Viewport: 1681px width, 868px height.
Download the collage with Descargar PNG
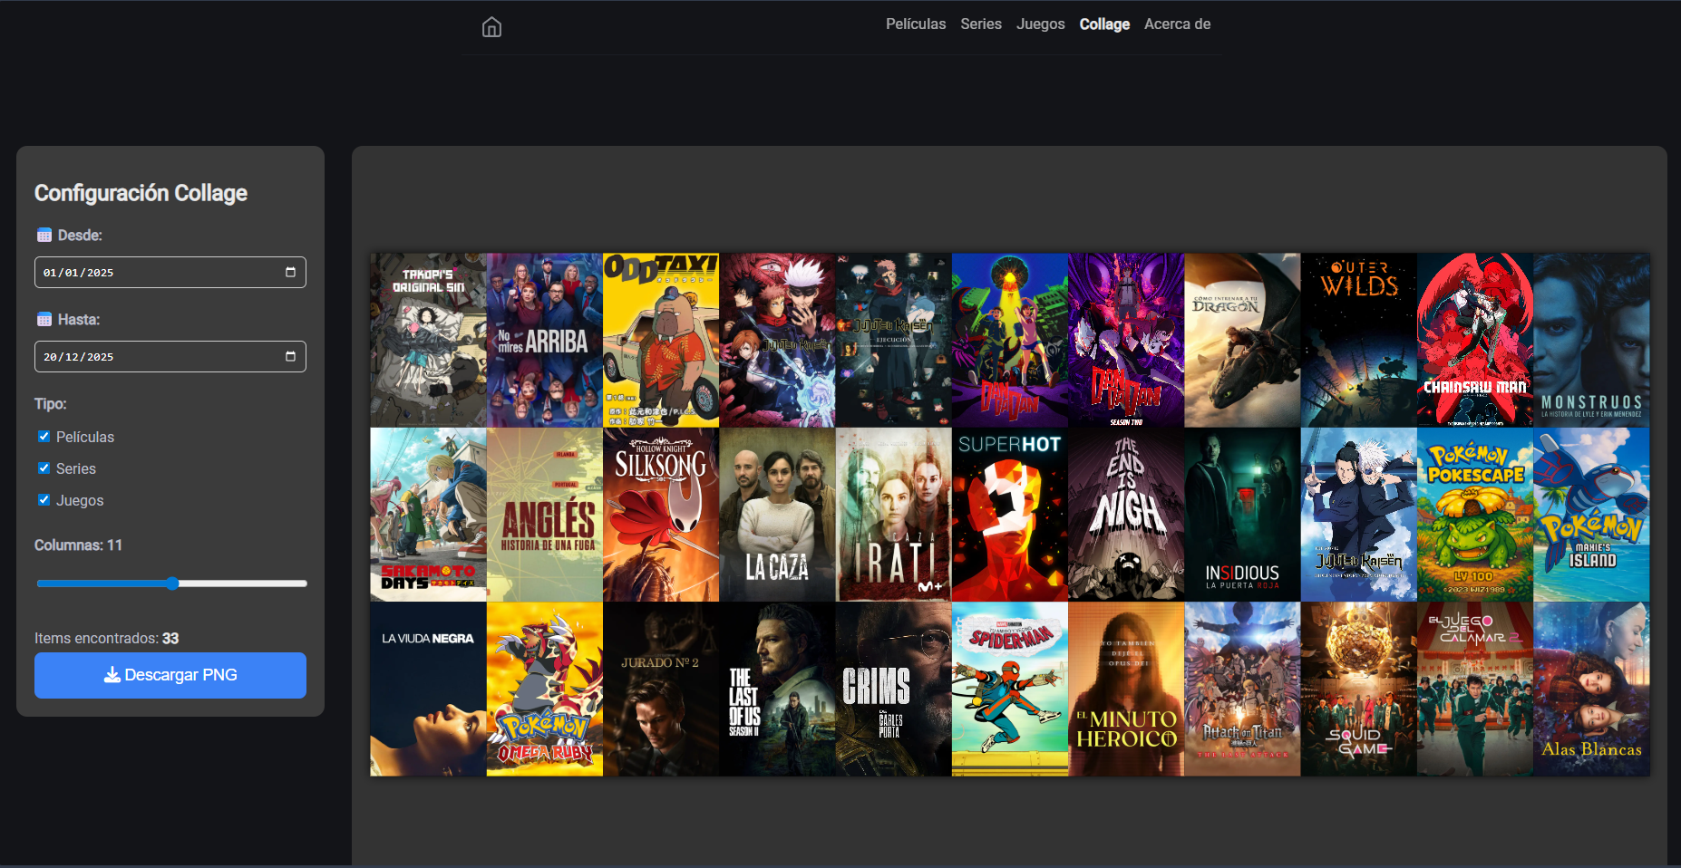pos(170,675)
